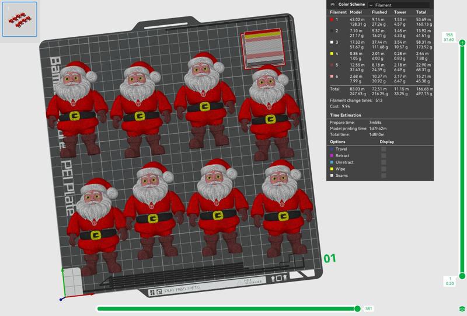Click the pink color swatch of filament 6
Screen dimensions: 467x316
332,77
